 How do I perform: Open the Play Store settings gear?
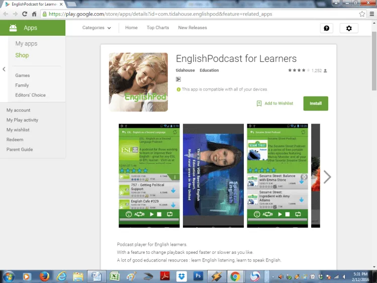click(349, 28)
